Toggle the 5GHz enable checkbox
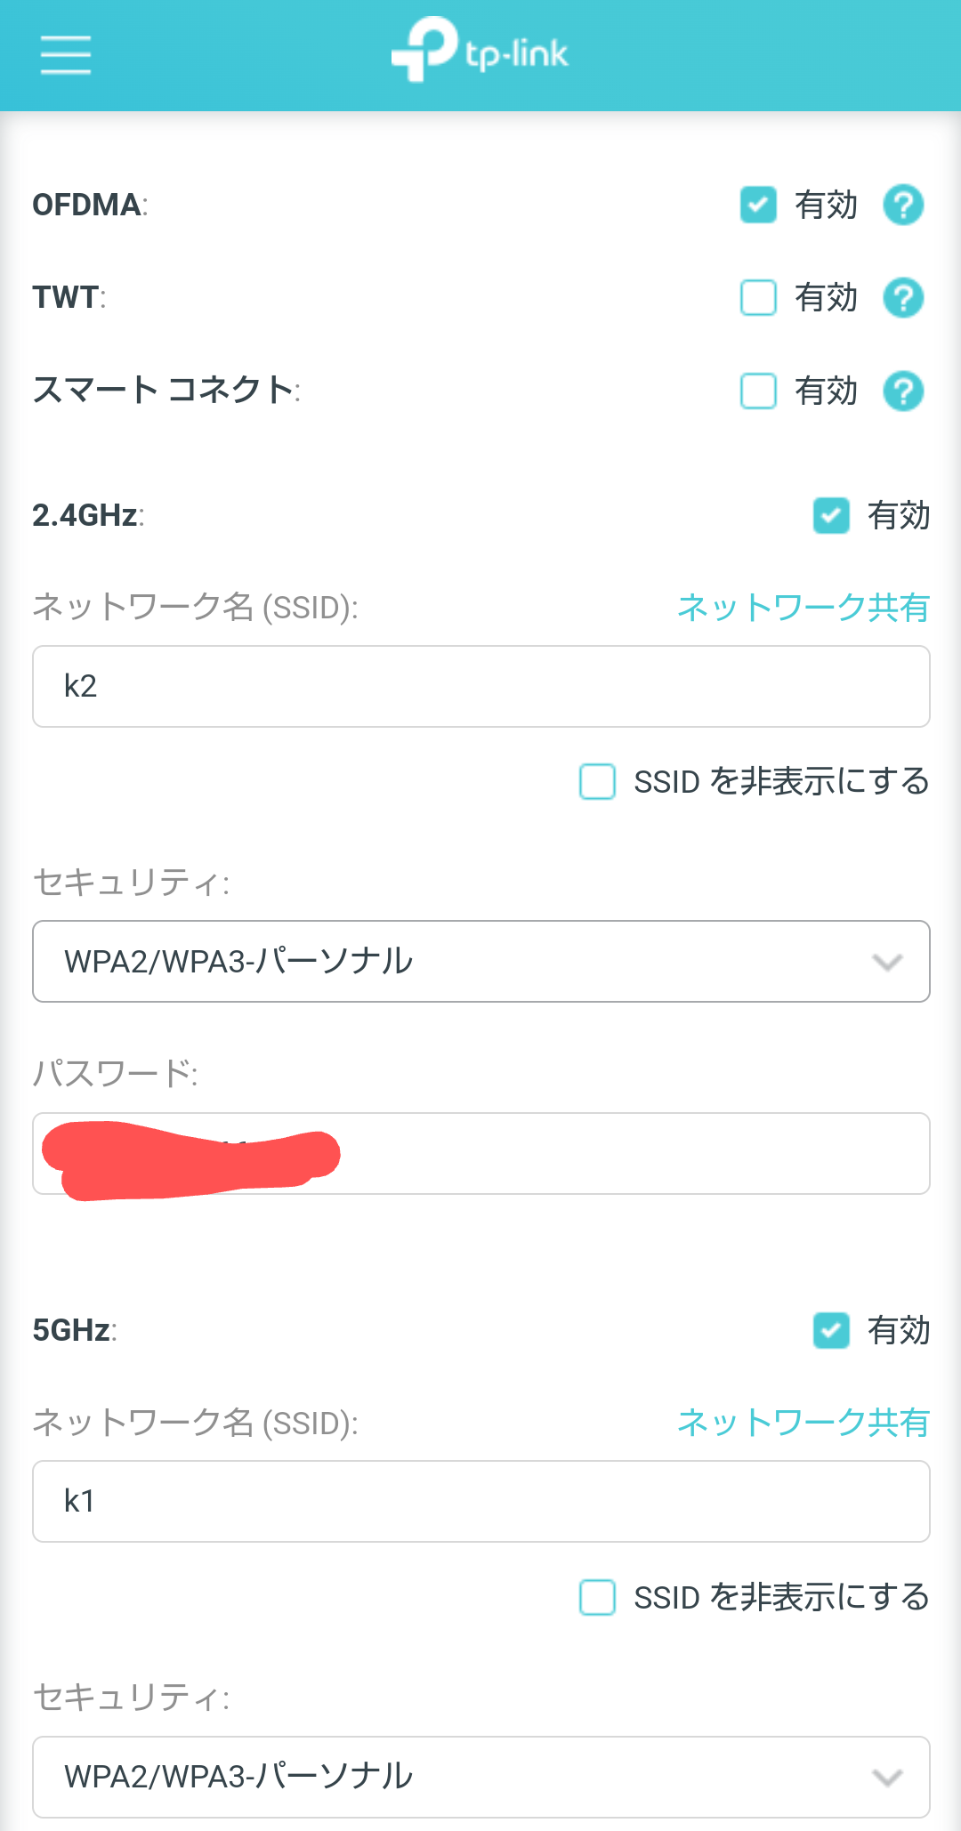Viewport: 961px width, 1831px height. click(831, 1331)
